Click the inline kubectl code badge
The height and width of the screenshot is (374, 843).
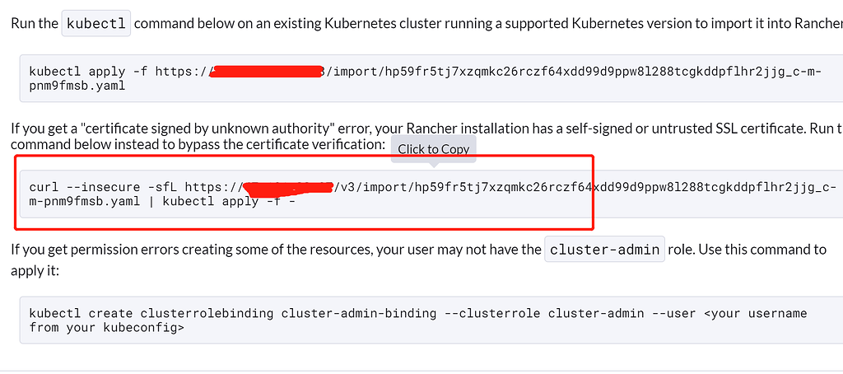(x=96, y=24)
